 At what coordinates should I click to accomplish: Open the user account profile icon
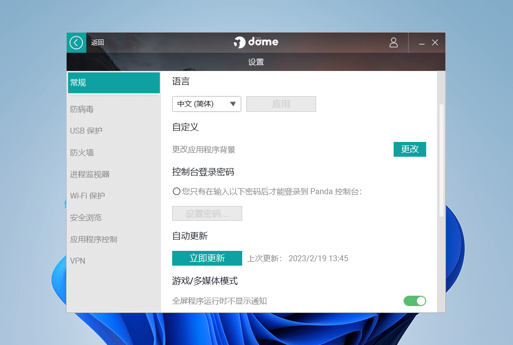pyautogui.click(x=394, y=43)
